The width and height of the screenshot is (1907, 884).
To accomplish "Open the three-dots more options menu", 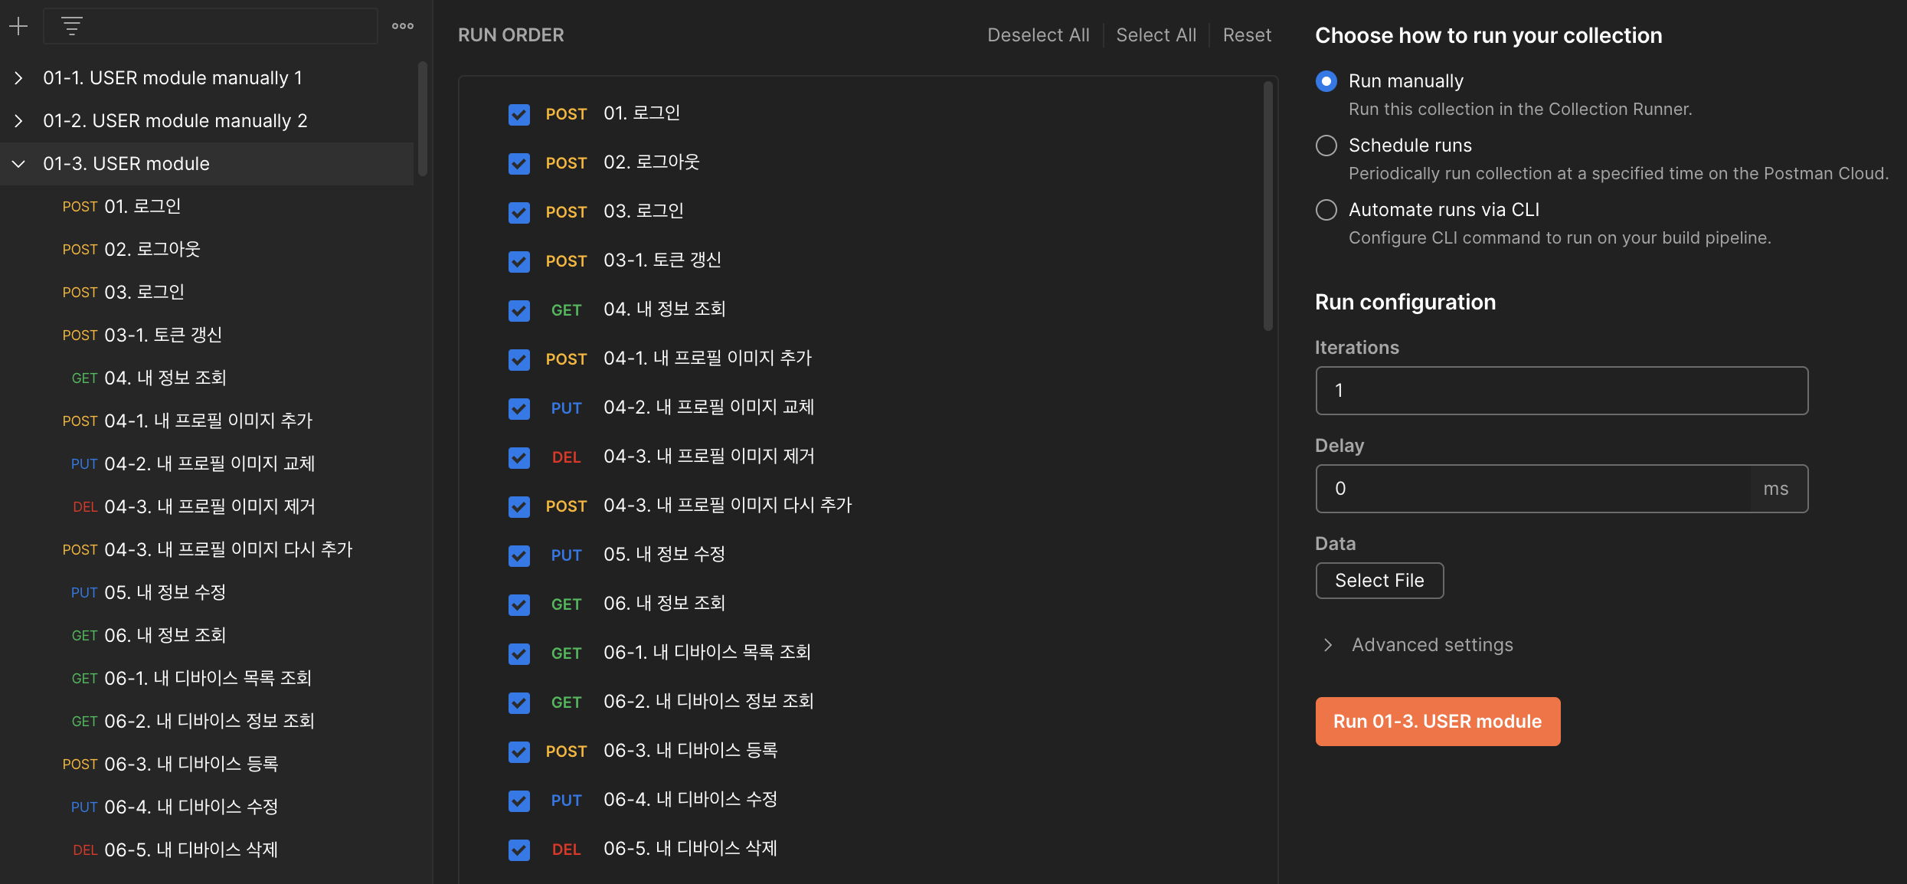I will click(x=403, y=27).
